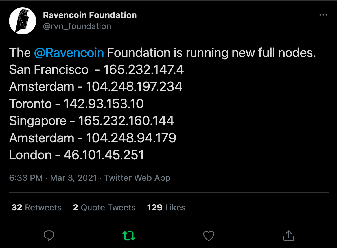The image size is (337, 248).
Task: Show the 129 Likes list
Action: coord(166,208)
